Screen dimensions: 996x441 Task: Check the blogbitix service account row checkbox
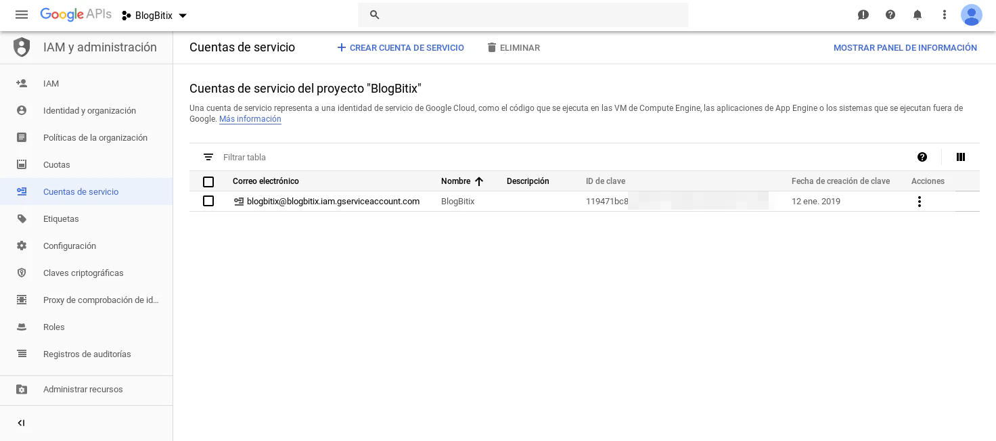tap(208, 201)
